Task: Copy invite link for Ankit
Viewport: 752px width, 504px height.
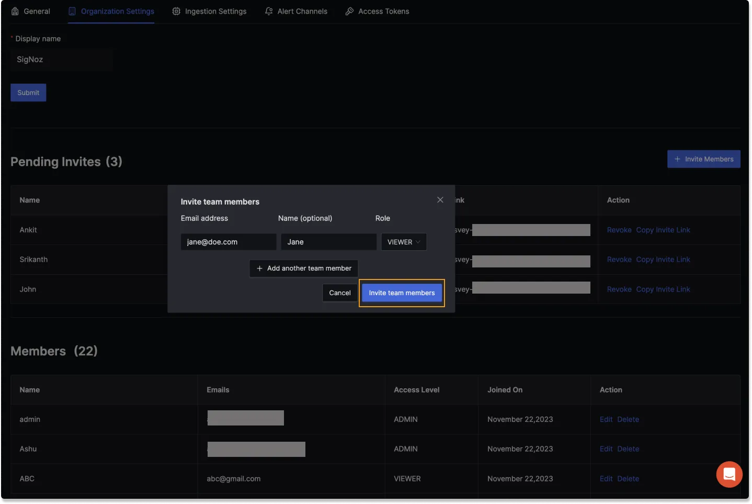Action: tap(663, 230)
